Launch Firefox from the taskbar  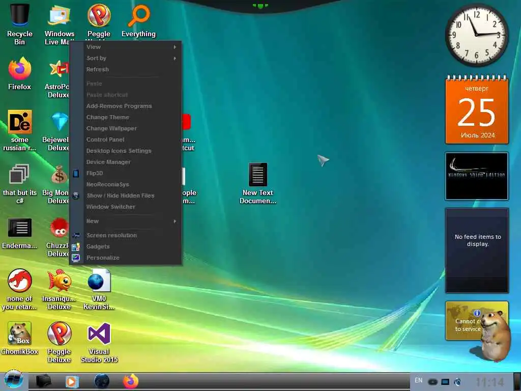click(x=131, y=381)
